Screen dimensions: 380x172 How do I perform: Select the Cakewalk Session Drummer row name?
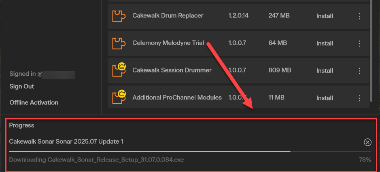coord(172,70)
